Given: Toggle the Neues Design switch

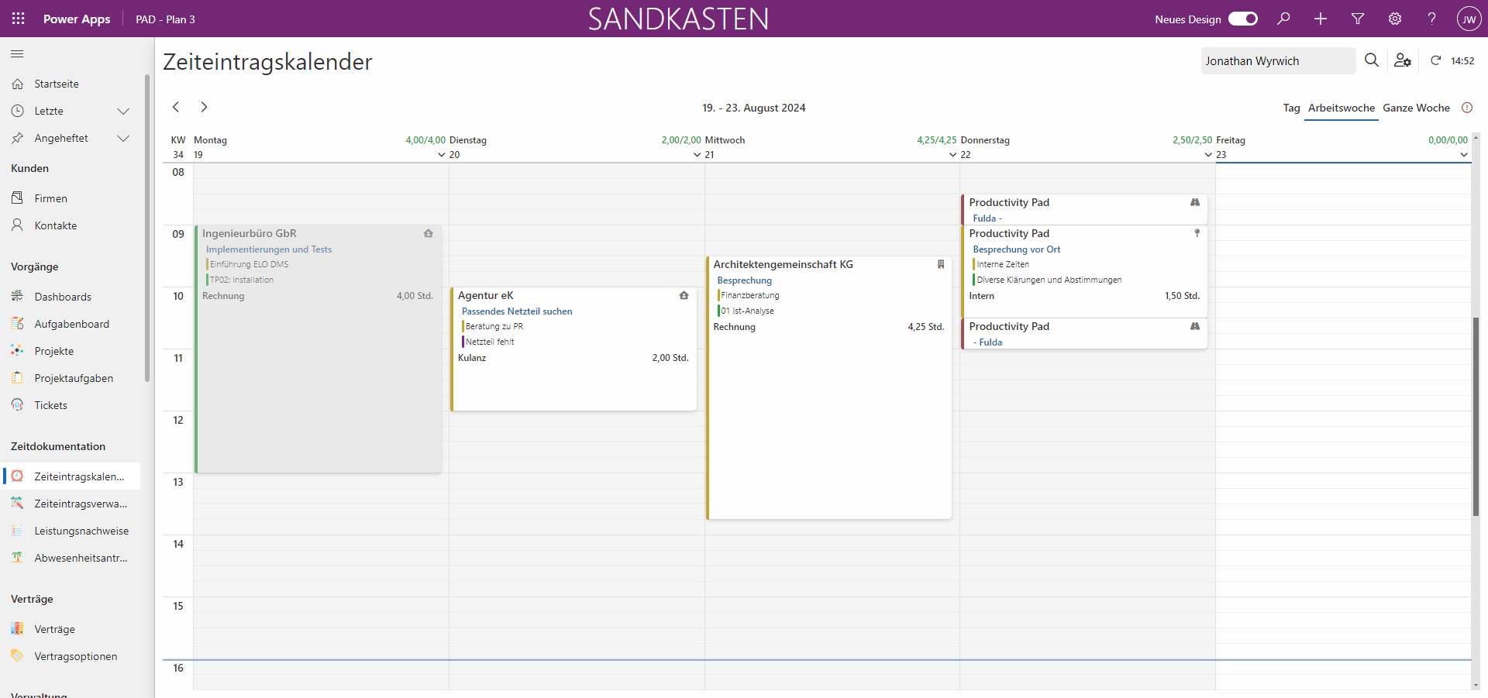Looking at the screenshot, I should (x=1243, y=19).
